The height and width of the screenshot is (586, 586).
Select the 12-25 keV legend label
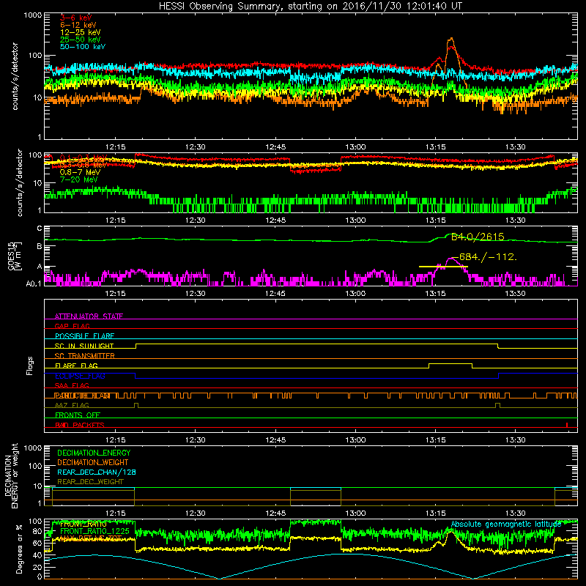point(81,32)
